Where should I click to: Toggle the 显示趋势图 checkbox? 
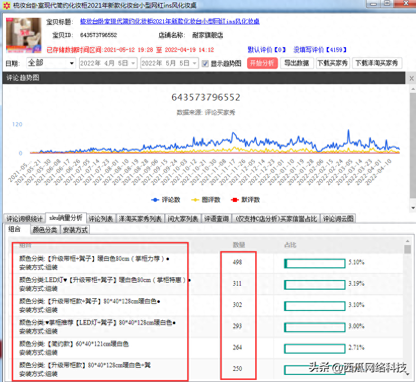[x=205, y=63]
